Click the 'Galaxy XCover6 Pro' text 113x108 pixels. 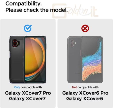(x=85, y=93)
